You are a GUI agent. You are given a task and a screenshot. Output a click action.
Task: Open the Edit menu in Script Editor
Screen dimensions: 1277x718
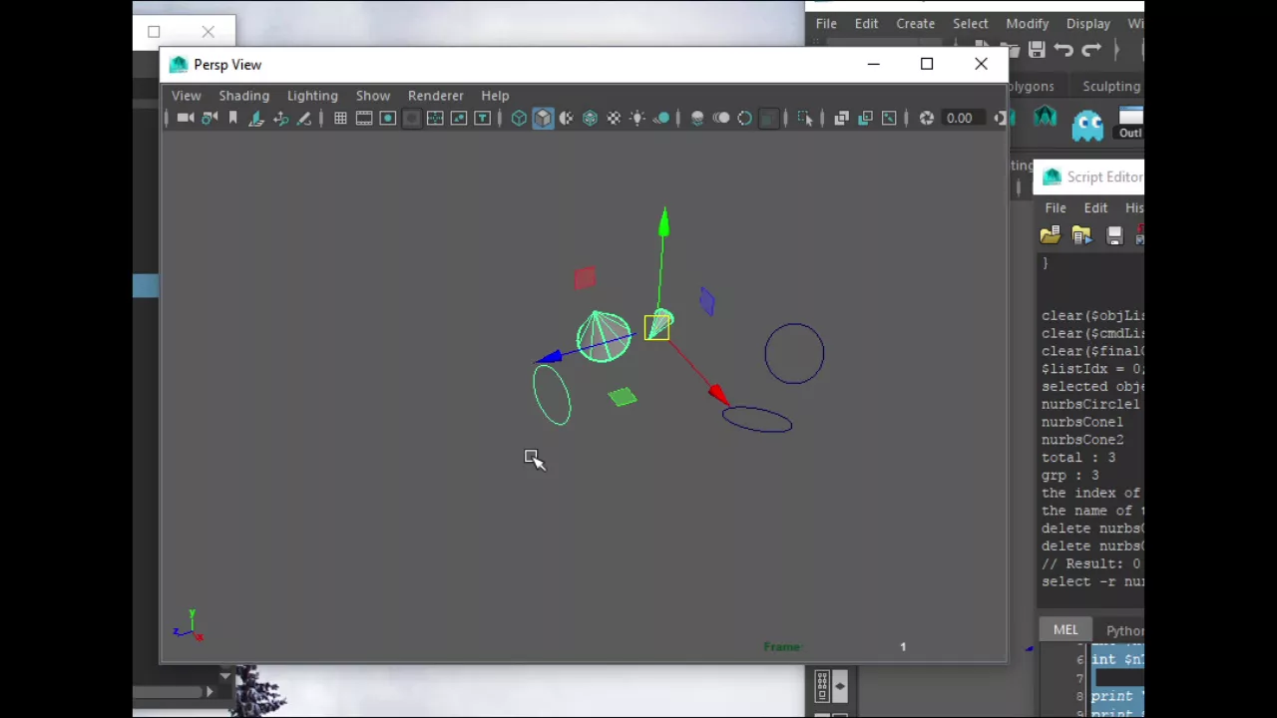pos(1095,208)
